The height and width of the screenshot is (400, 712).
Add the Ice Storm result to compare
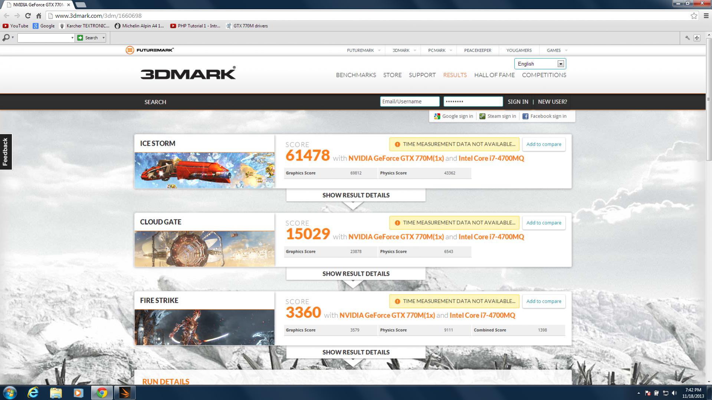pyautogui.click(x=544, y=144)
